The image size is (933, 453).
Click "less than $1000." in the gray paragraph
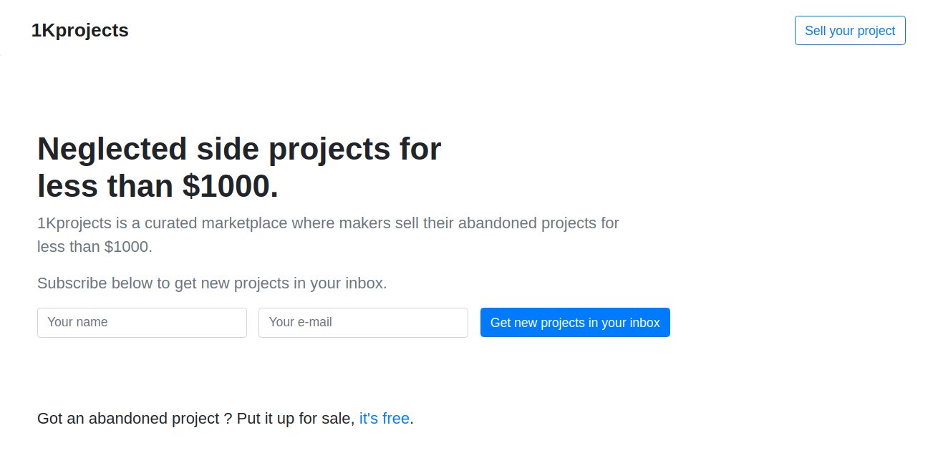(x=95, y=247)
